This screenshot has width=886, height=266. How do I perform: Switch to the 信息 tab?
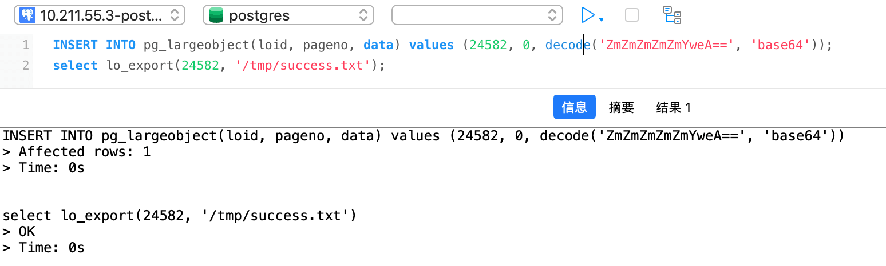tap(574, 107)
